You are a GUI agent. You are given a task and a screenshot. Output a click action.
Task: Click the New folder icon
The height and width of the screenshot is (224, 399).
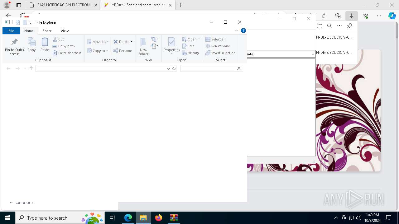(143, 42)
